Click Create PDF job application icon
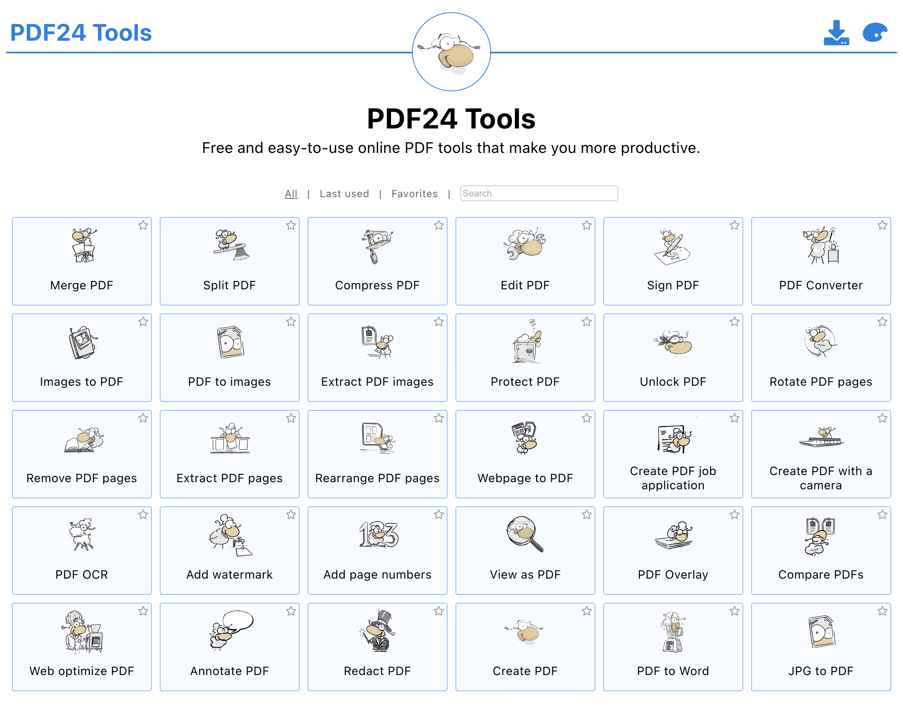This screenshot has width=903, height=713. [674, 439]
